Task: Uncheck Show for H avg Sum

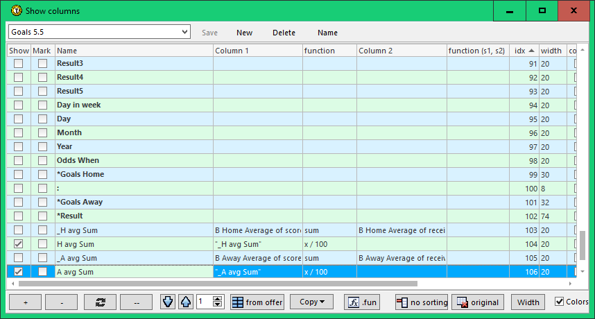Action: click(19, 244)
